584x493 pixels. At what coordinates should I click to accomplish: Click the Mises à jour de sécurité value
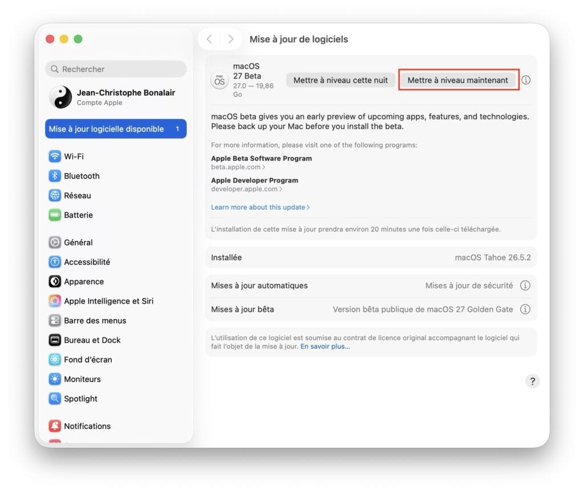(x=469, y=286)
